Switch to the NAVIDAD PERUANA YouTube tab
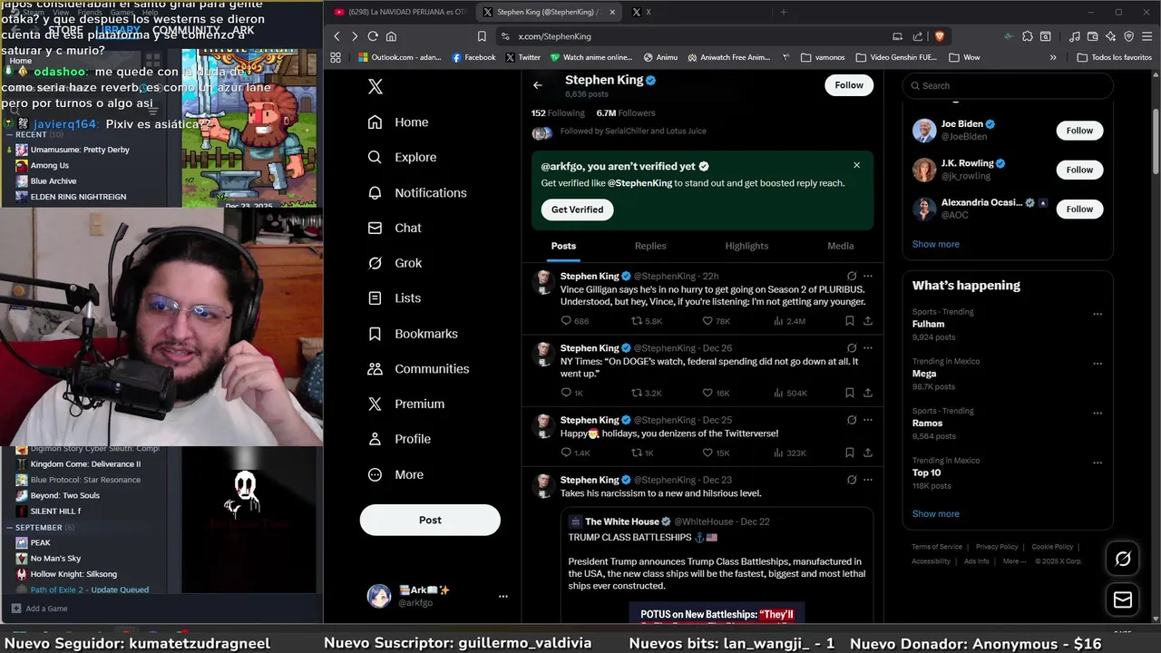 pos(400,12)
